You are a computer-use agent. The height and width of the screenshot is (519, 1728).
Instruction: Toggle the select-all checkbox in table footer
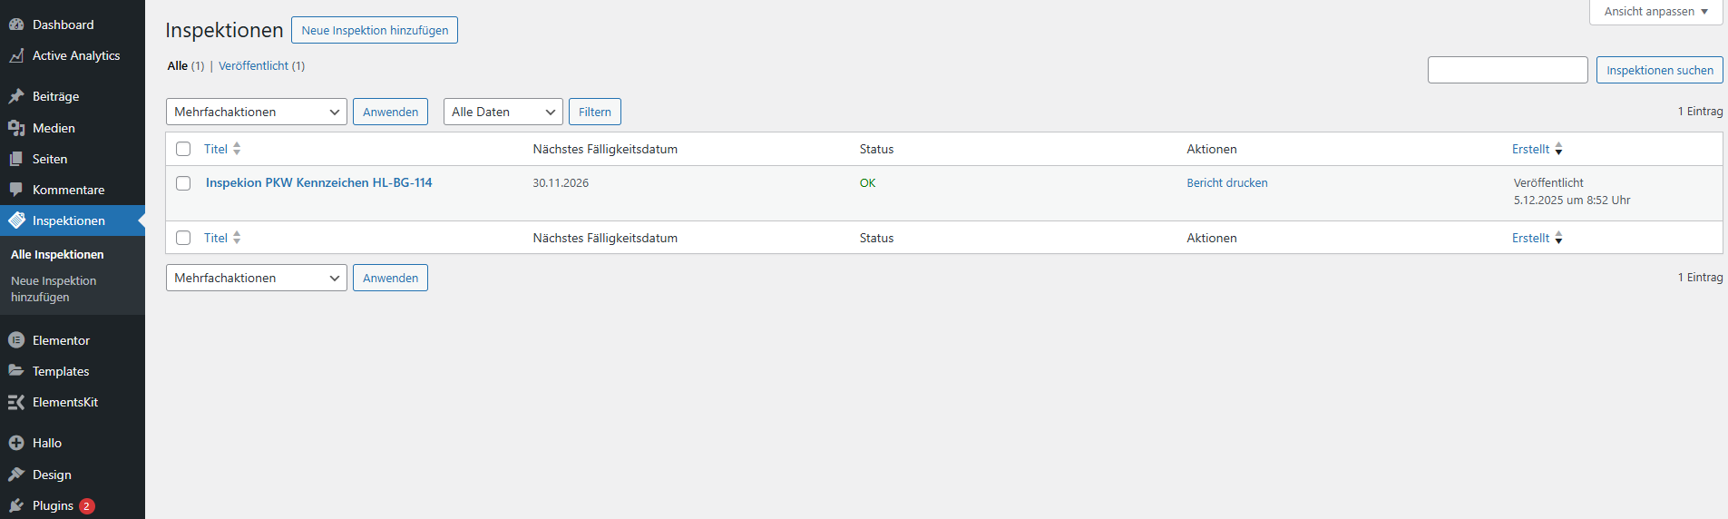[x=183, y=238]
